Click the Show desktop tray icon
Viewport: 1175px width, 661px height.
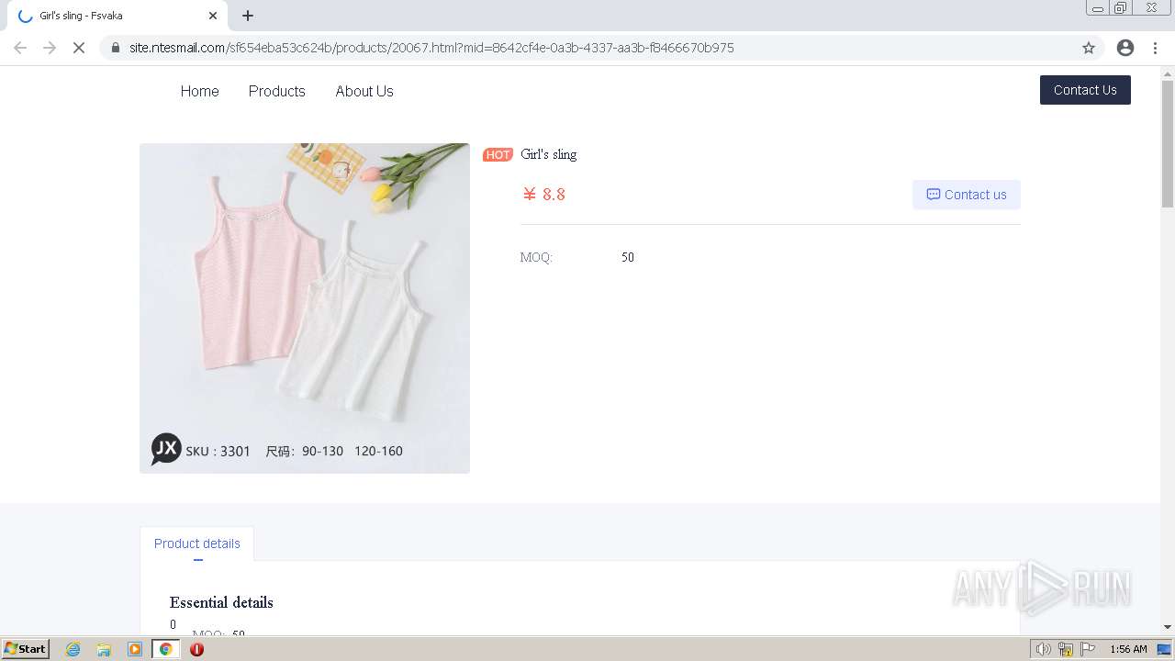(x=1164, y=649)
